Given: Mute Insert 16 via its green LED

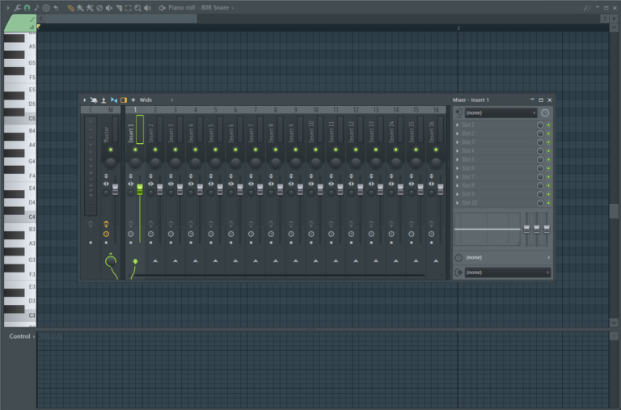Looking at the screenshot, I should coord(436,150).
